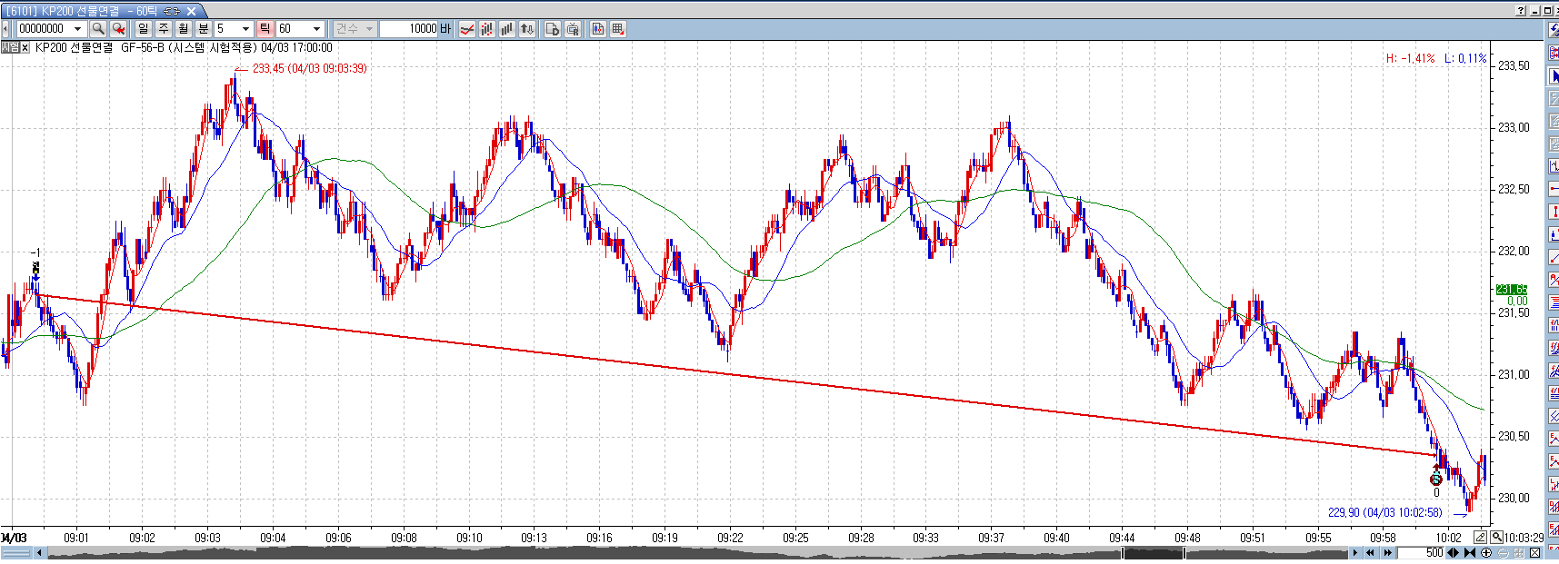Open the symbol code 00000000 dropdown
This screenshot has height=564, width=1559.
[x=77, y=29]
